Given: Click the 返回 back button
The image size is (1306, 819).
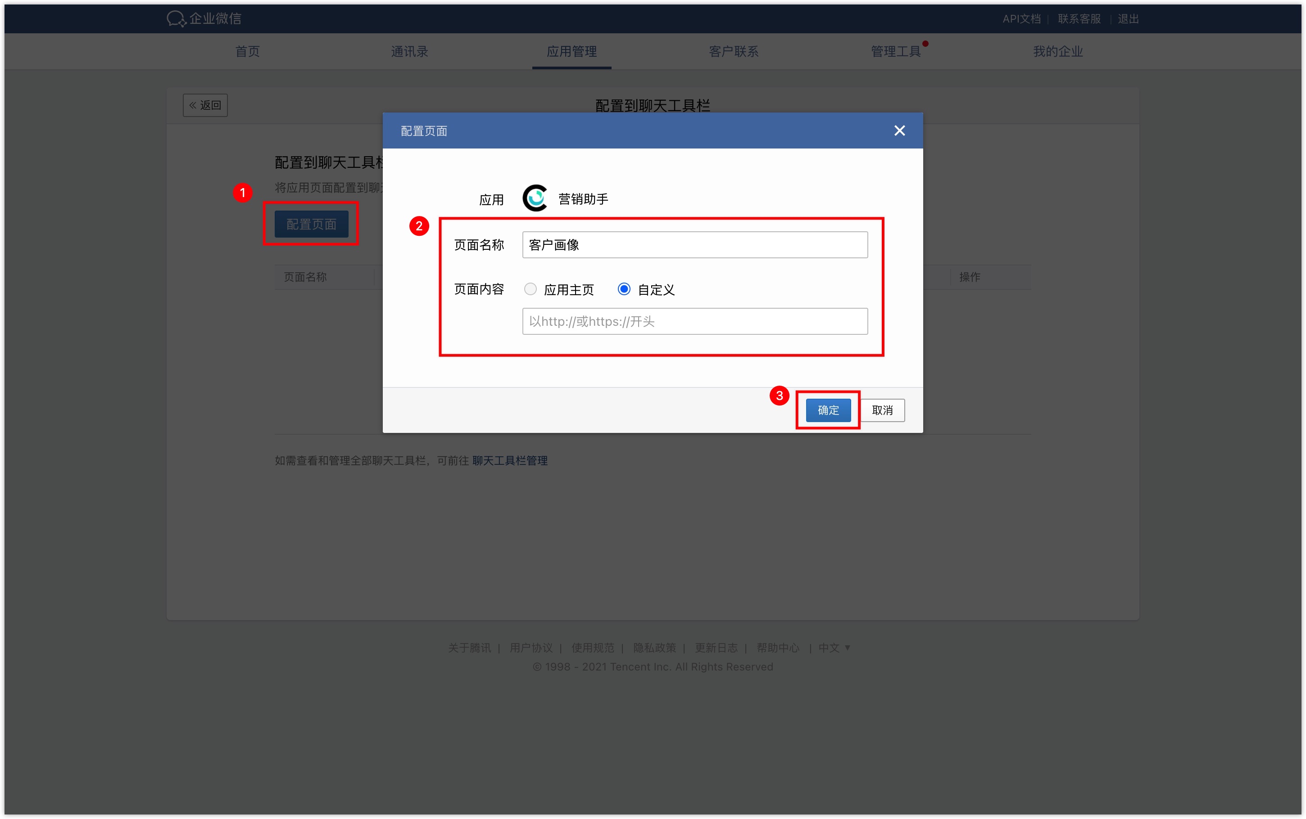Looking at the screenshot, I should pos(205,105).
